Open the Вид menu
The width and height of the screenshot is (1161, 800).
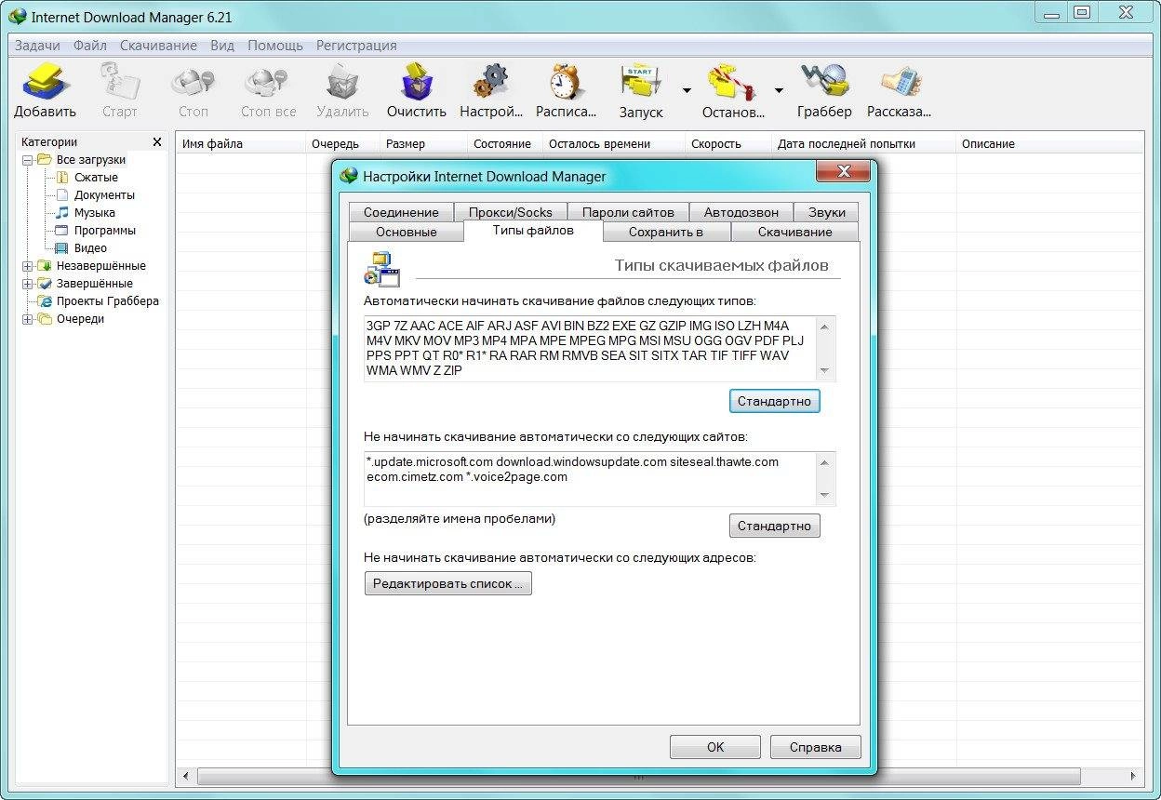click(222, 45)
